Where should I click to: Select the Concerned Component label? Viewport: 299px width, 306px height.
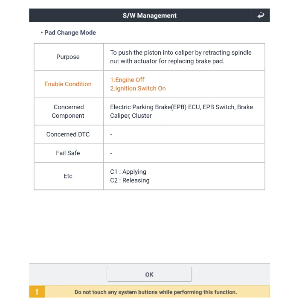[68, 111]
